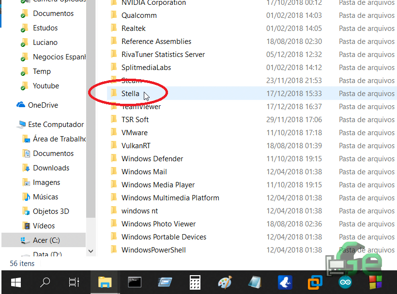Click the Este Computador monitor icon

coord(21,125)
